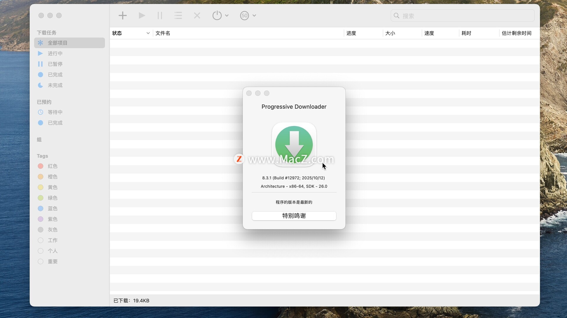The image size is (567, 318).
Task: Click the 特别鸣谢 button
Action: point(294,216)
